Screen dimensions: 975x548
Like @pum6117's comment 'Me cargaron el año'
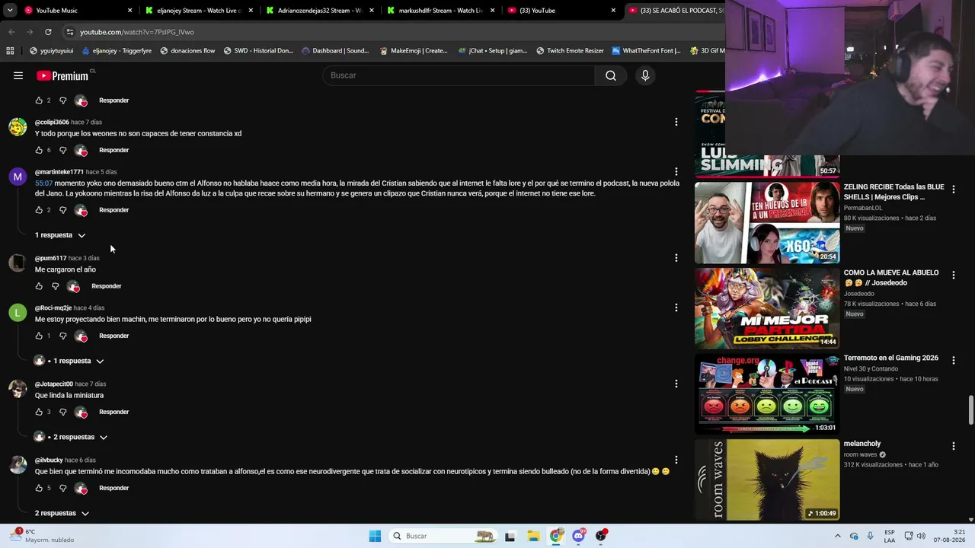tap(39, 286)
